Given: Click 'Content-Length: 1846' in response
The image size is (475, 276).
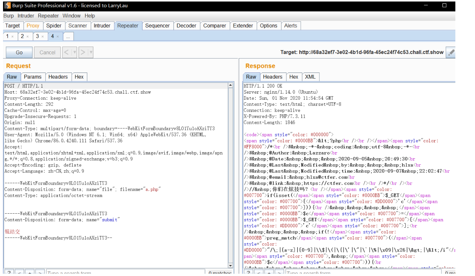Looking at the screenshot, I should [x=269, y=122].
